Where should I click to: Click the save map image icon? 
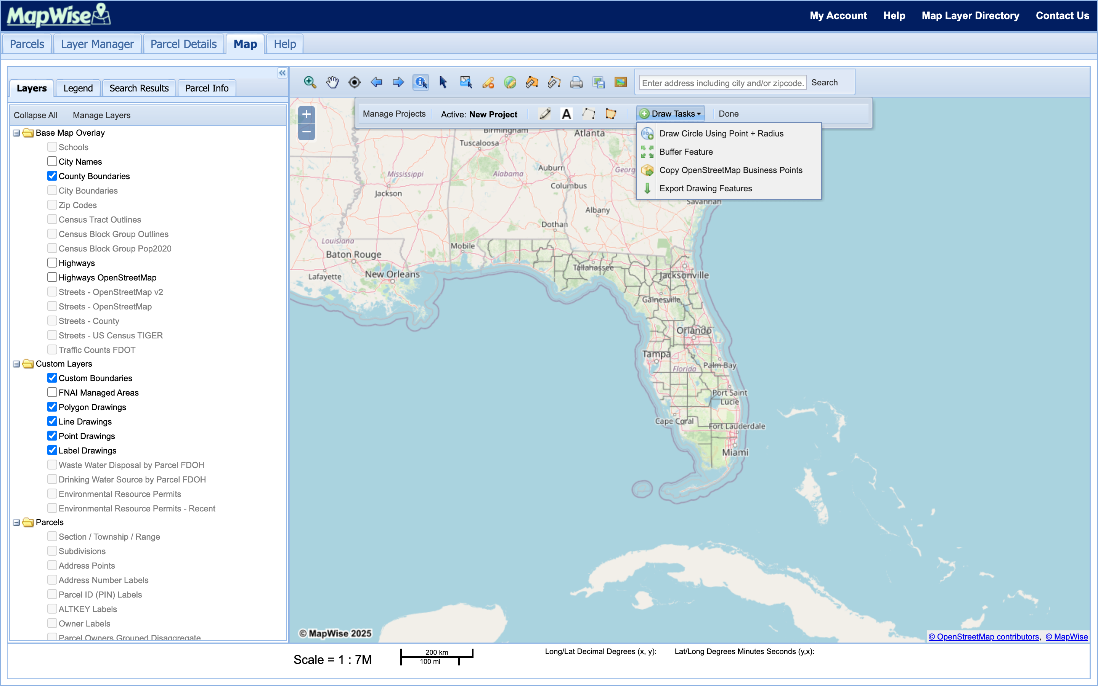pyautogui.click(x=599, y=82)
